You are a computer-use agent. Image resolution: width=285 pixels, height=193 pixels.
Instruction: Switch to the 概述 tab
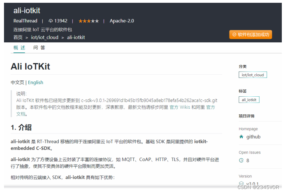(x=19, y=48)
